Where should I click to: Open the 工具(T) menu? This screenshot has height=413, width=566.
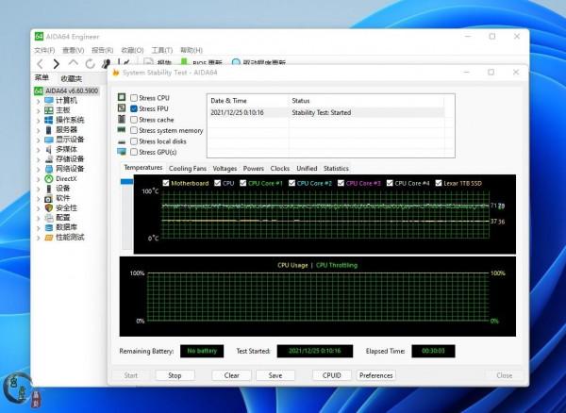click(x=162, y=50)
